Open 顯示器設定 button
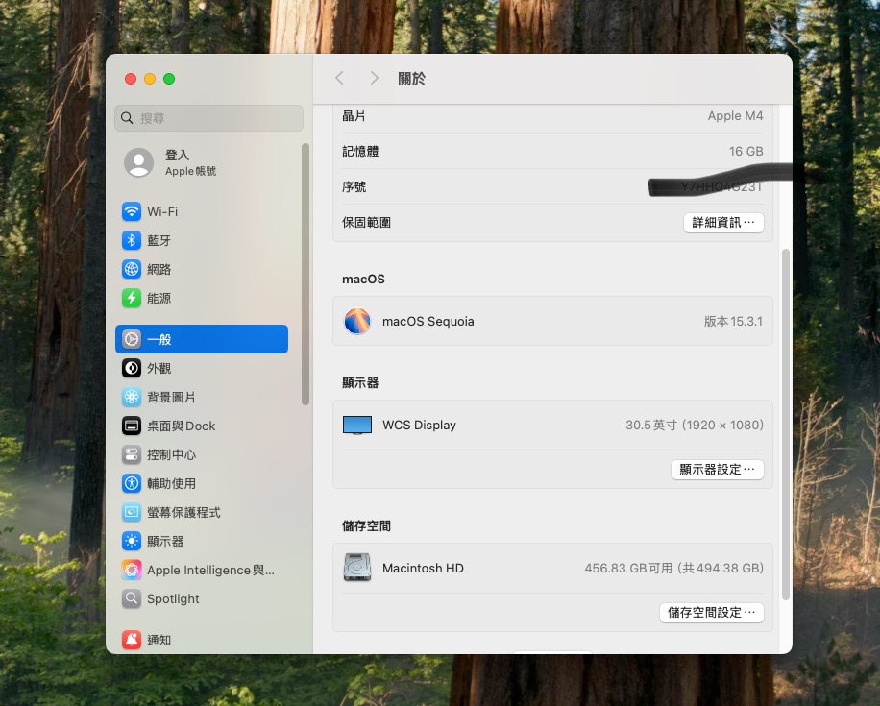The height and width of the screenshot is (706, 880). pos(718,469)
